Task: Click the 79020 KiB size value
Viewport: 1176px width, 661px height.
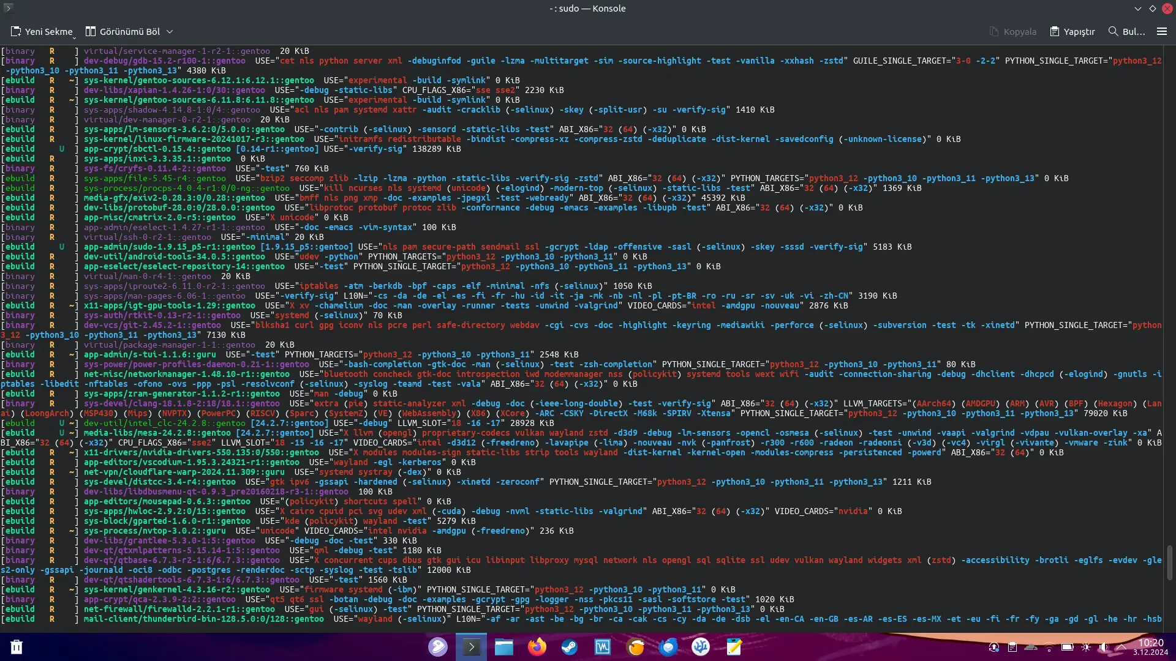Action: pyautogui.click(x=1106, y=413)
